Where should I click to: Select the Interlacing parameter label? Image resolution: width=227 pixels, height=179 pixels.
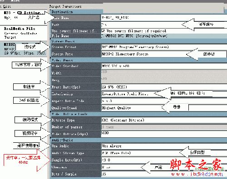click(76, 94)
